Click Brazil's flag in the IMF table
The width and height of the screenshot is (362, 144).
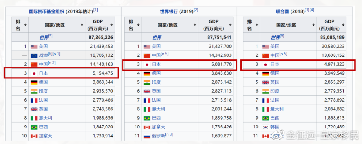34,127
